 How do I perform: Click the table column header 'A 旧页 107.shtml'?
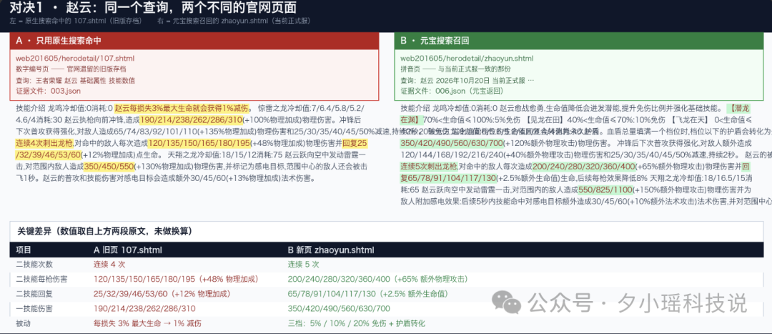coord(127,250)
